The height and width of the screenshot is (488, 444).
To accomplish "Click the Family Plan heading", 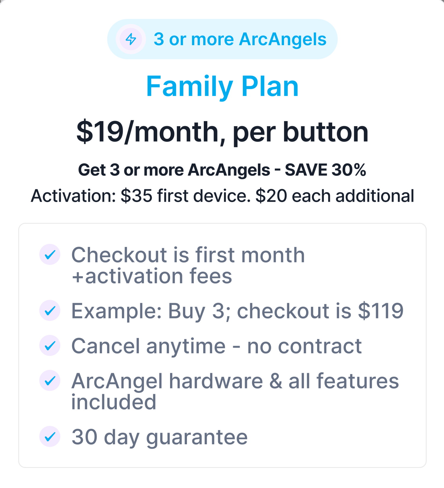I will pyautogui.click(x=222, y=86).
